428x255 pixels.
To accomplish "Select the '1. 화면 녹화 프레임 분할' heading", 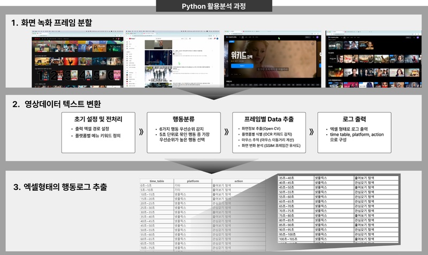I will (51, 22).
